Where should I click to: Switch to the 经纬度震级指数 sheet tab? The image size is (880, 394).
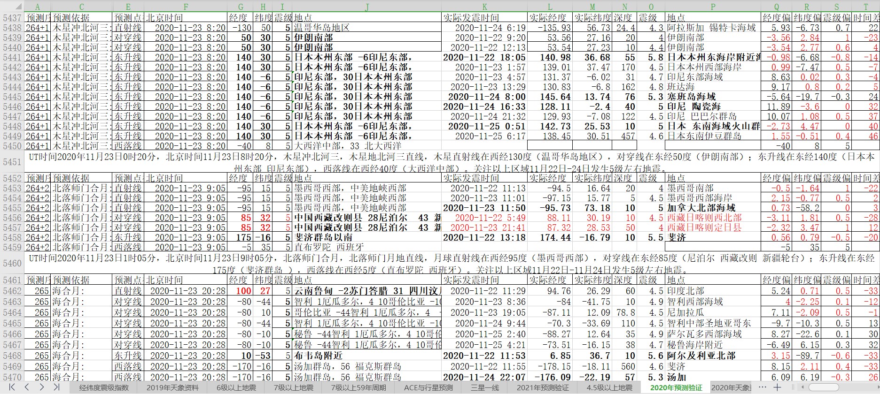pyautogui.click(x=103, y=387)
